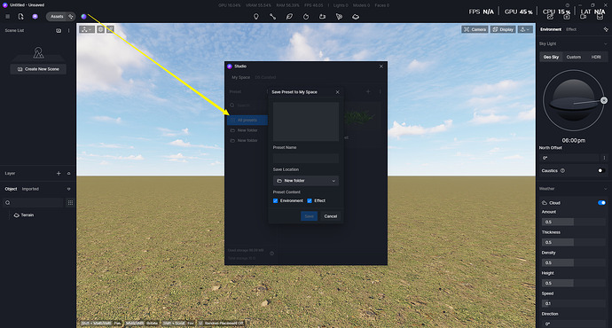Screen dimensions: 612x328
Task: Open the hamburger menu icon
Action: click(x=7, y=17)
